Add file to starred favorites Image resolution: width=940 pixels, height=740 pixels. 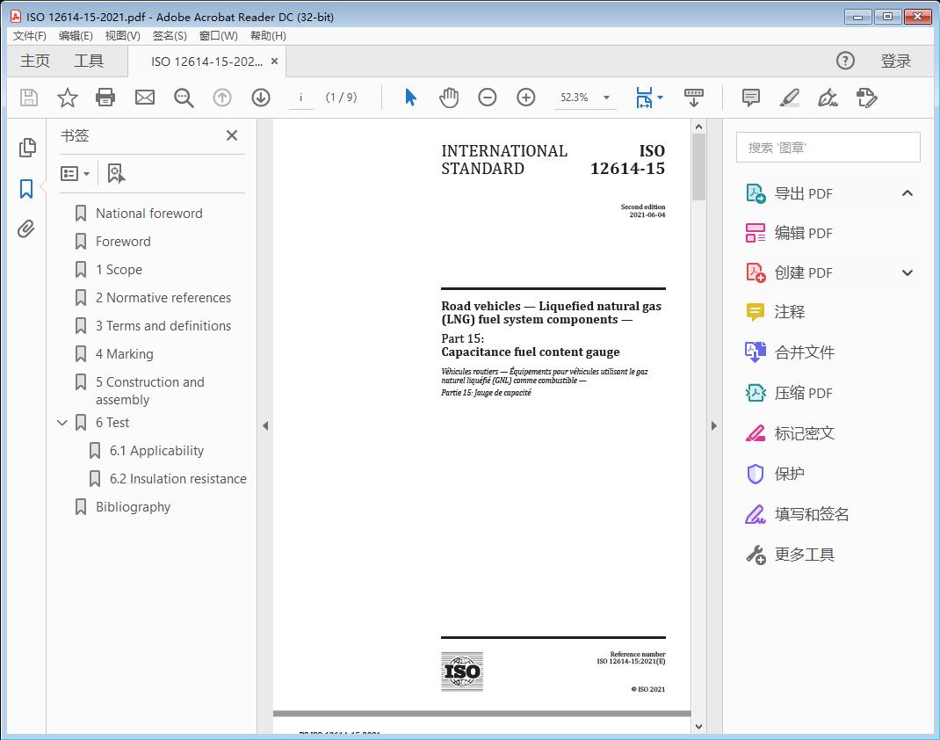[x=68, y=98]
